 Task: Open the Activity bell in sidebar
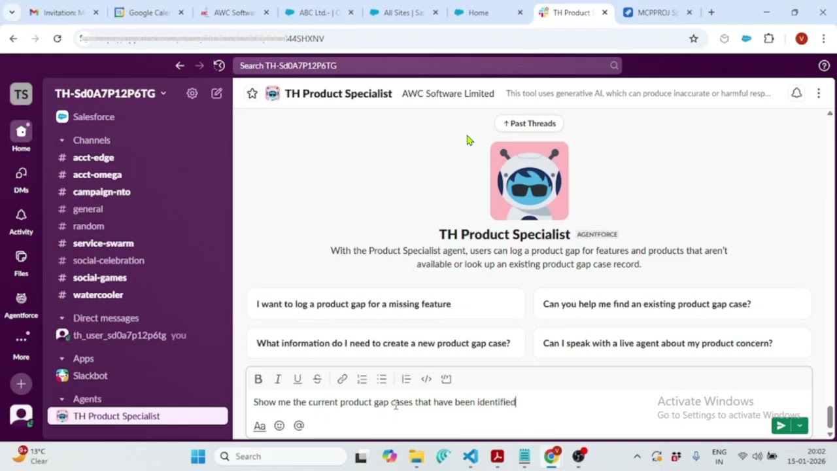[x=21, y=220]
